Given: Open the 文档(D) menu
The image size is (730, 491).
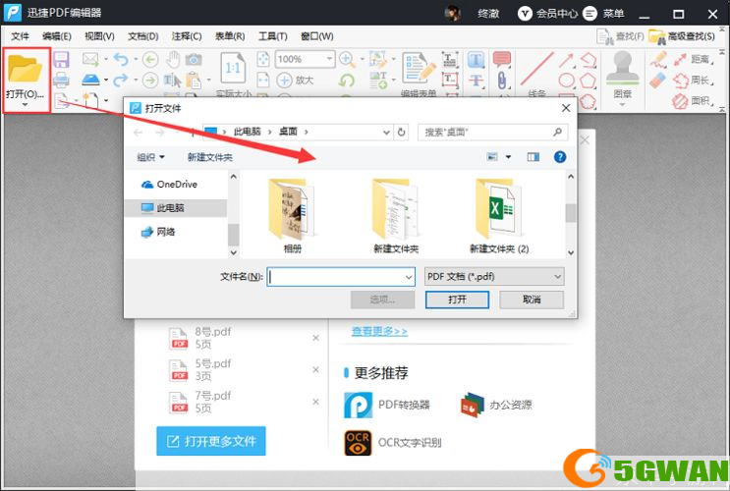Looking at the screenshot, I should tap(142, 36).
